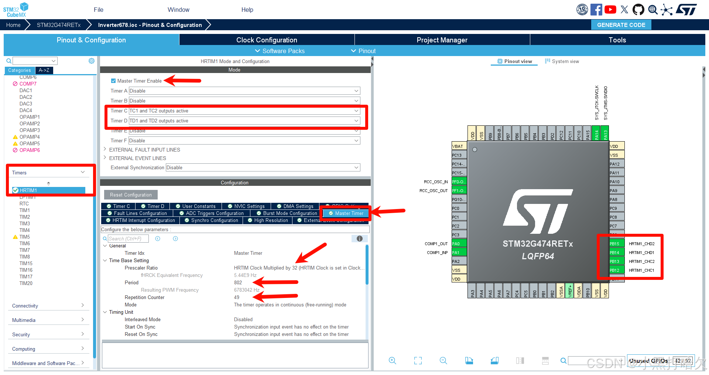Open category settings gear icon
Image resolution: width=709 pixels, height=375 pixels.
click(x=92, y=61)
